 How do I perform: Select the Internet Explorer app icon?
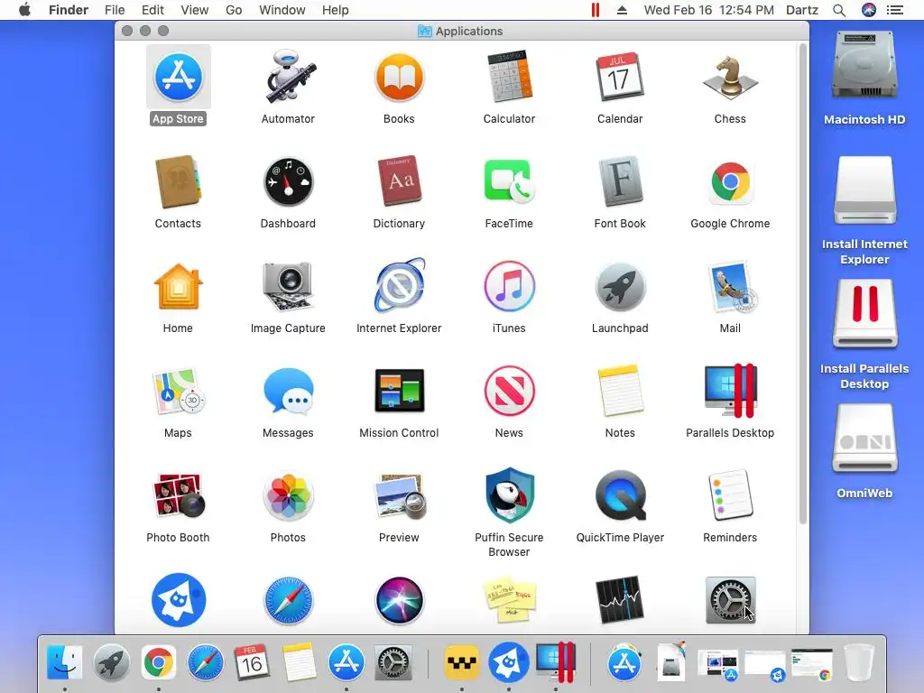tap(399, 286)
